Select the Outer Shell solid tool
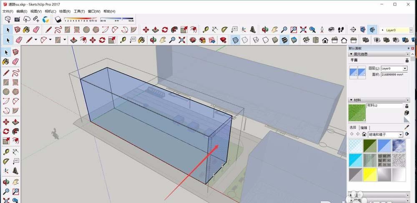 (365, 40)
